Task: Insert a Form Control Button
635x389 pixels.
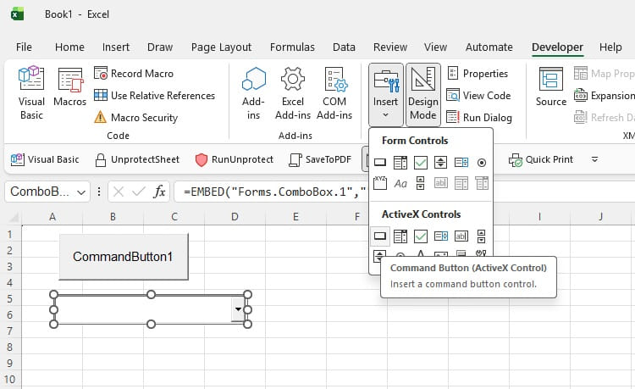Action: coord(380,163)
